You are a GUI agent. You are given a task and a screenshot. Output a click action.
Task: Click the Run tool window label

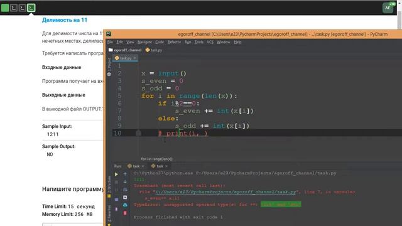(x=117, y=166)
